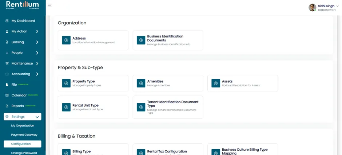342x155 pixels.
Task: Click the Rental Tax Configuration card icon
Action: (141, 152)
